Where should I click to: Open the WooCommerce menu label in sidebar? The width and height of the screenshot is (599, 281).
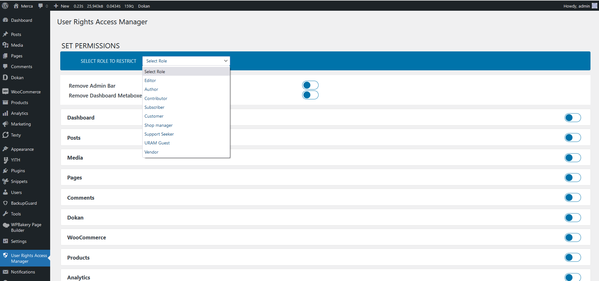(x=26, y=92)
